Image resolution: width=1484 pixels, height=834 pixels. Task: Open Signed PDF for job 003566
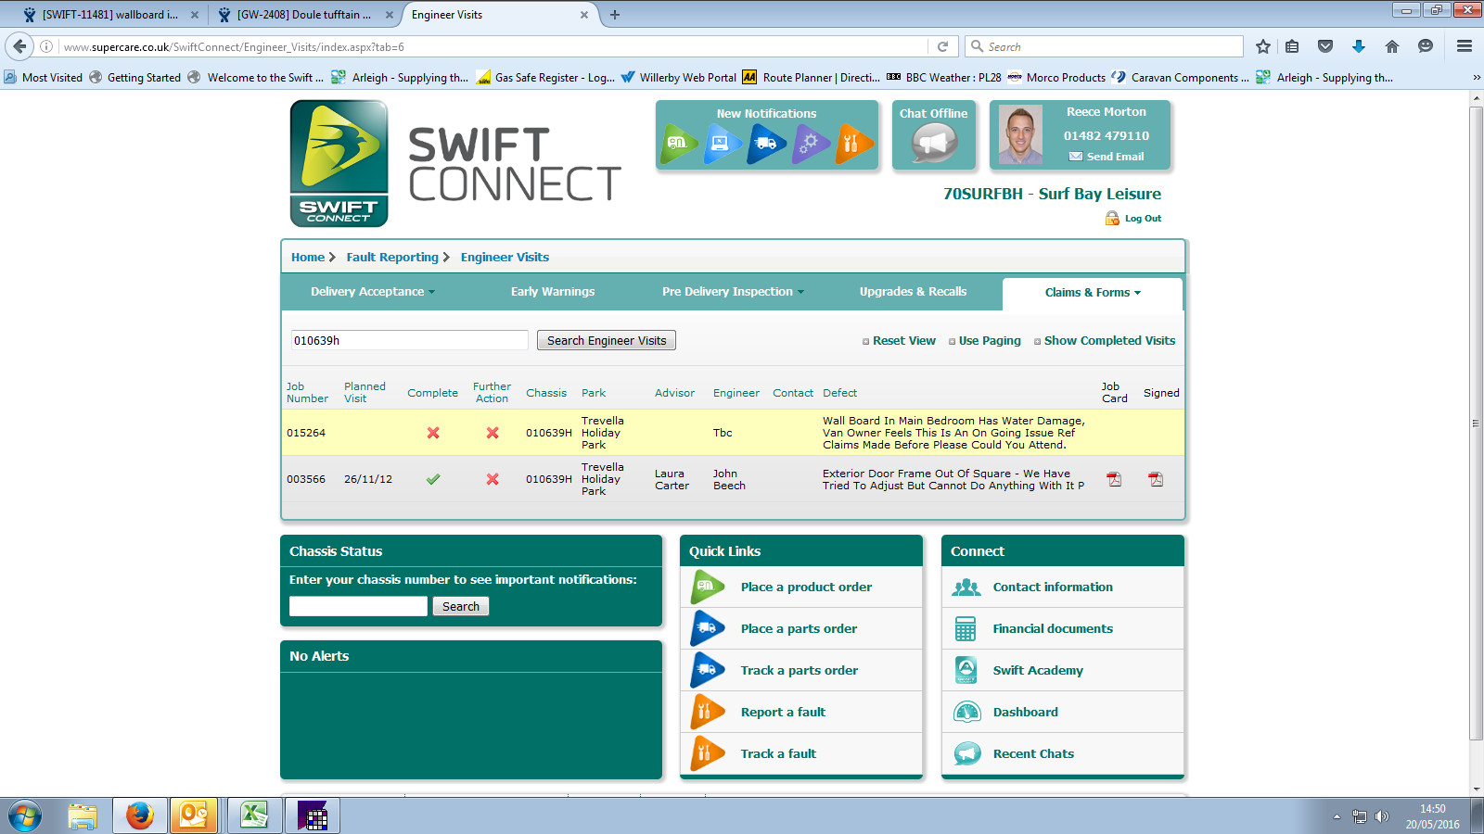point(1156,479)
